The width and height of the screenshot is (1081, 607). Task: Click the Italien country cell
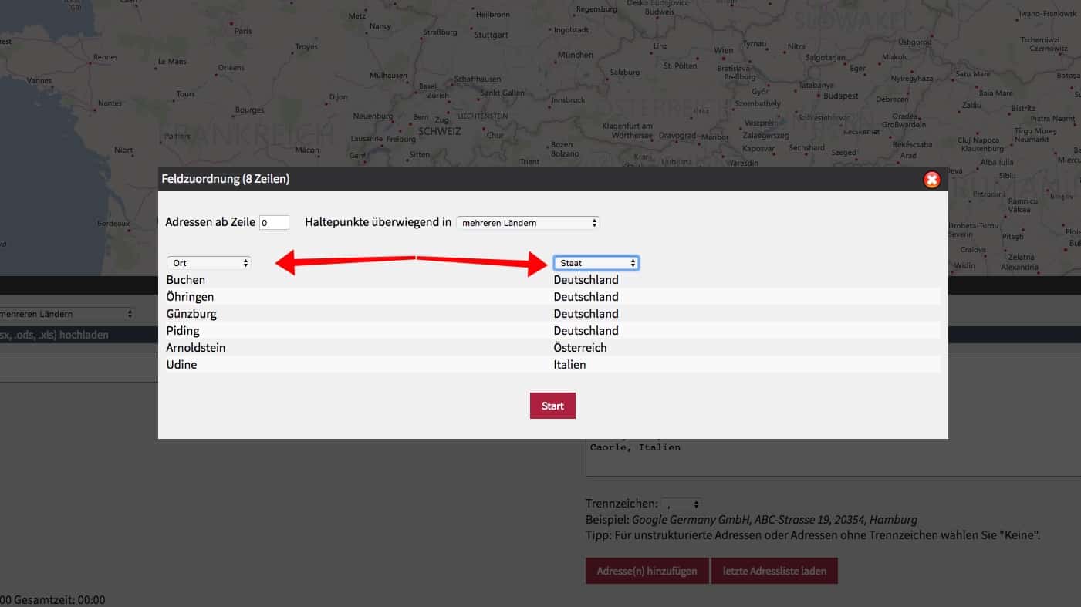click(x=569, y=365)
